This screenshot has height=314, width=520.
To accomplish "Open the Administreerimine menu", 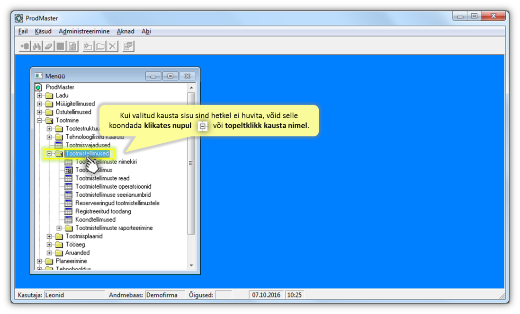I will point(84,31).
